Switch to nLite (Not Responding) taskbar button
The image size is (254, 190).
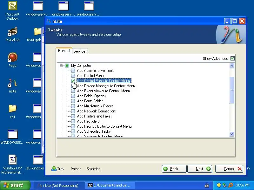click(59, 185)
